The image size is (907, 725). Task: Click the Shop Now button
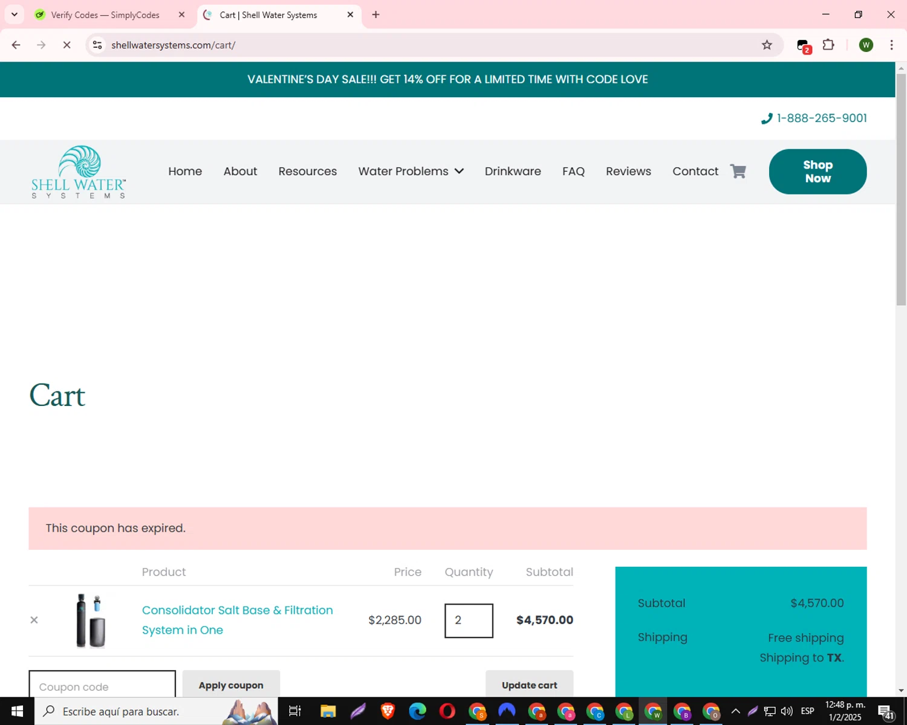click(818, 172)
